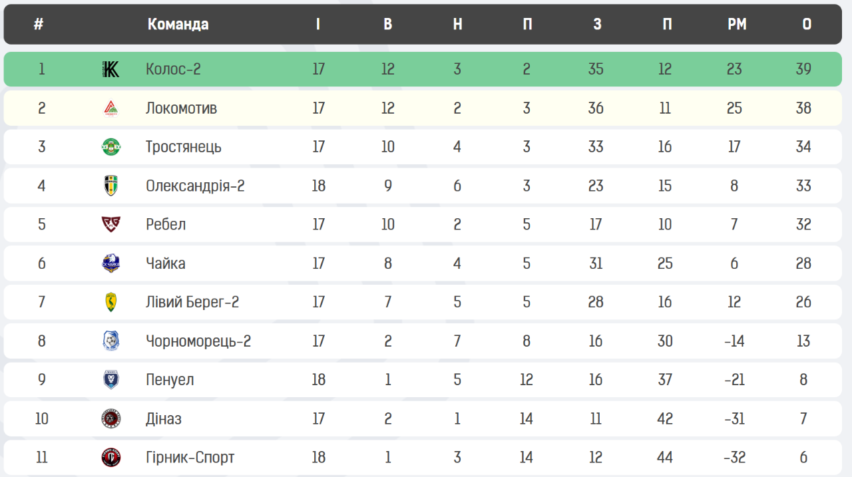Click the Пенуел team logo
Viewport: 852px width, 477px height.
click(110, 380)
